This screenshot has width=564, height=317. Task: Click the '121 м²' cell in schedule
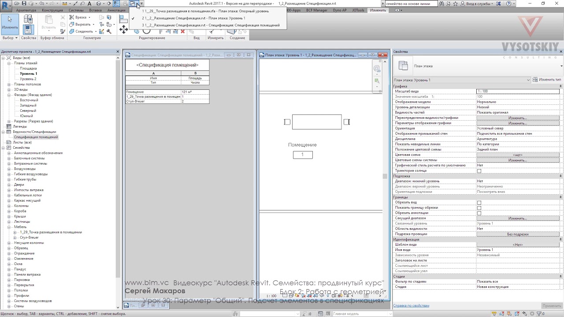click(195, 92)
